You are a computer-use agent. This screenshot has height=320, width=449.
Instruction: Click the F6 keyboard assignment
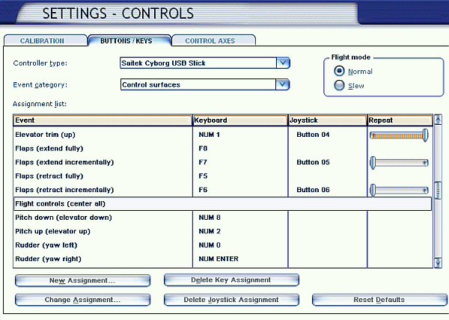(x=203, y=190)
